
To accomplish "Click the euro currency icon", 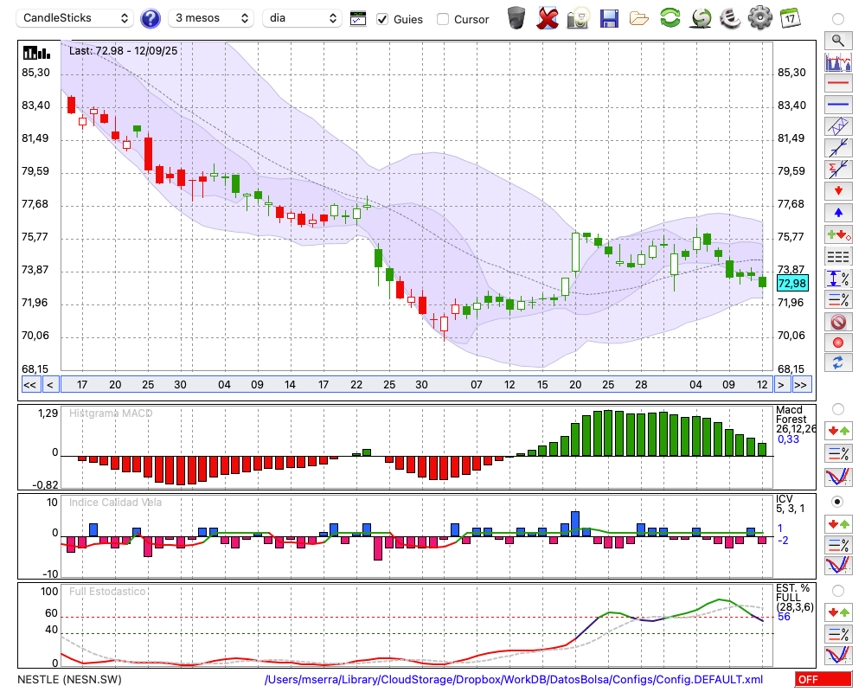I will tap(730, 18).
